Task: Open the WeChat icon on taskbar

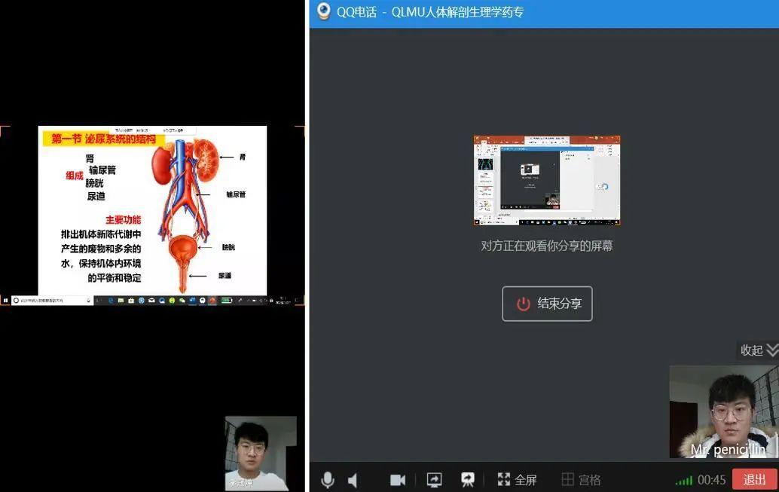Action: coord(182,300)
